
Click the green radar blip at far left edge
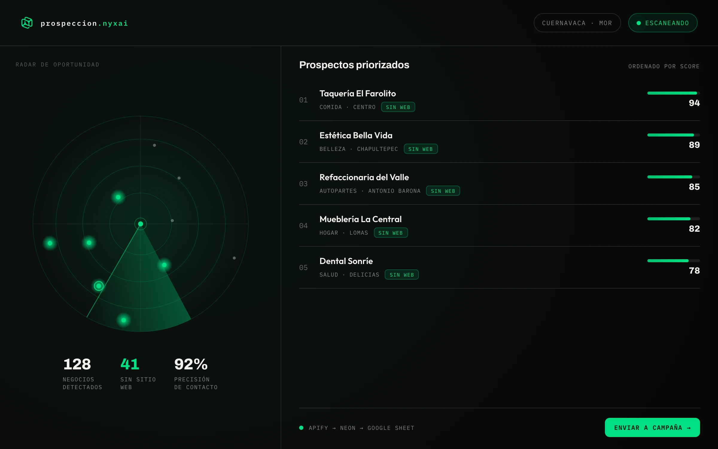(50, 243)
